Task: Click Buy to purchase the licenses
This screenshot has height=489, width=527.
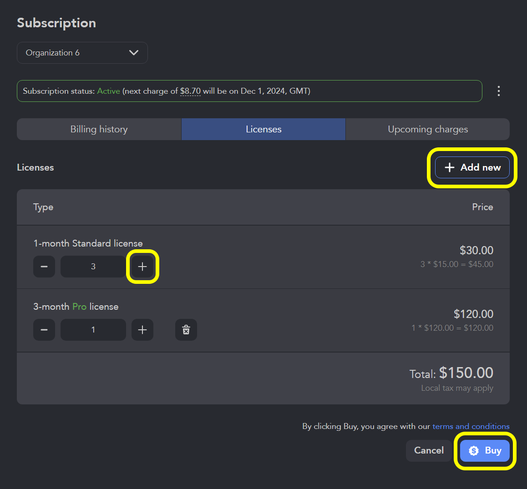Action: point(485,451)
